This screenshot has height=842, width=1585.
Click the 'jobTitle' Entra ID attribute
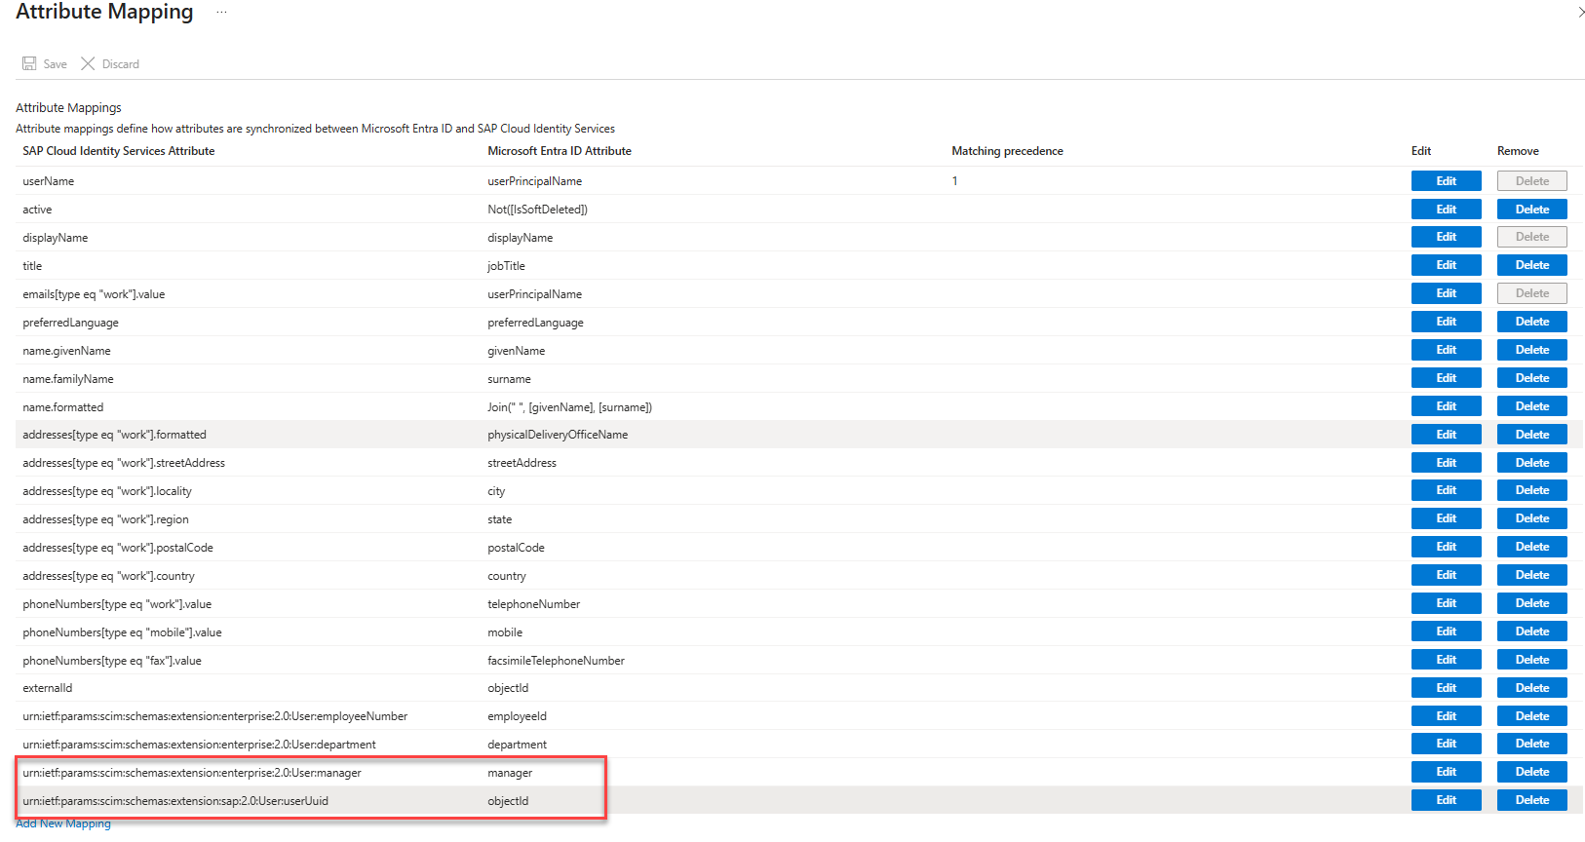(506, 266)
